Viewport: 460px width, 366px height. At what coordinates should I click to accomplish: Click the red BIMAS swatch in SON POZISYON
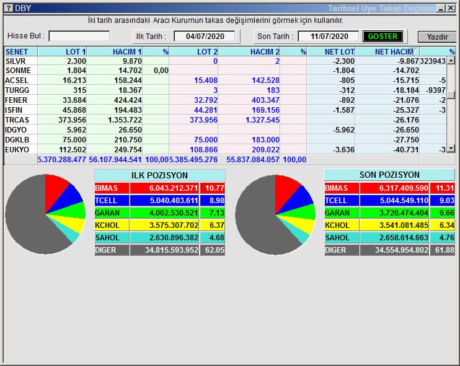pos(342,188)
